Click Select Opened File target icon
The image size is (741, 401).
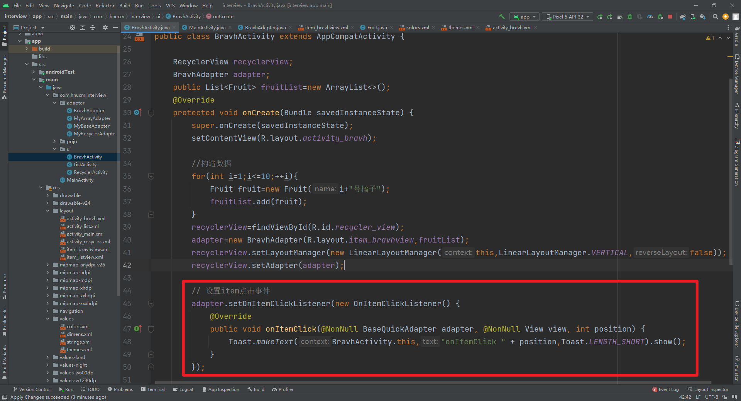[x=73, y=27]
